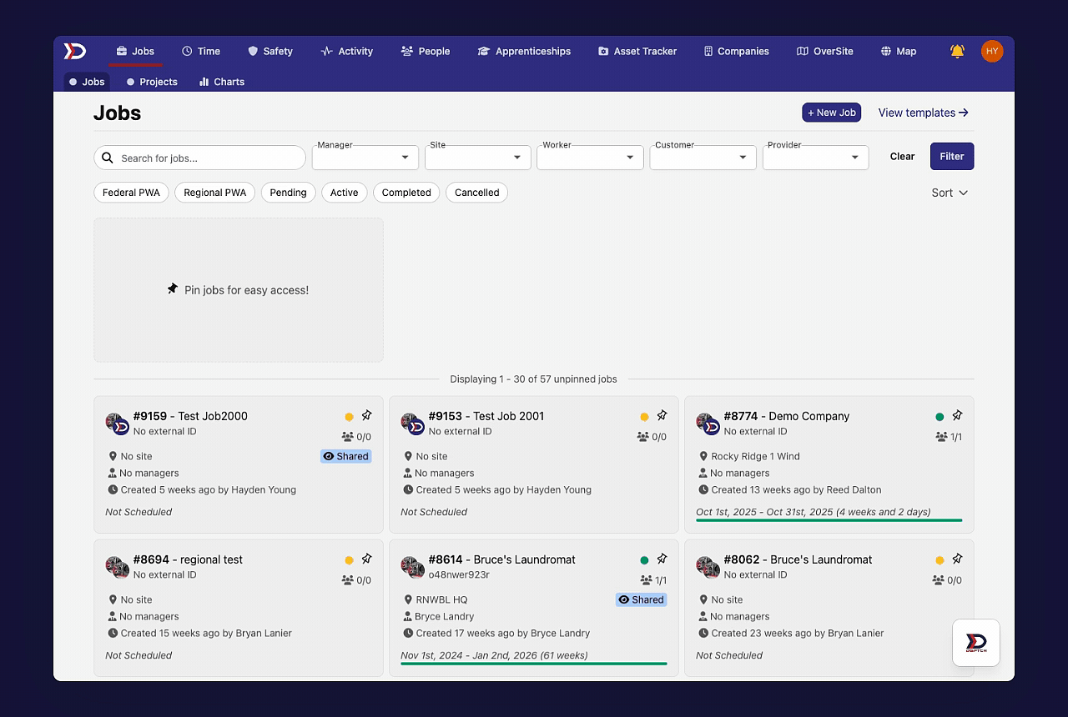1068x717 pixels.
Task: Open the Dispatch floating widget button
Action: point(976,642)
